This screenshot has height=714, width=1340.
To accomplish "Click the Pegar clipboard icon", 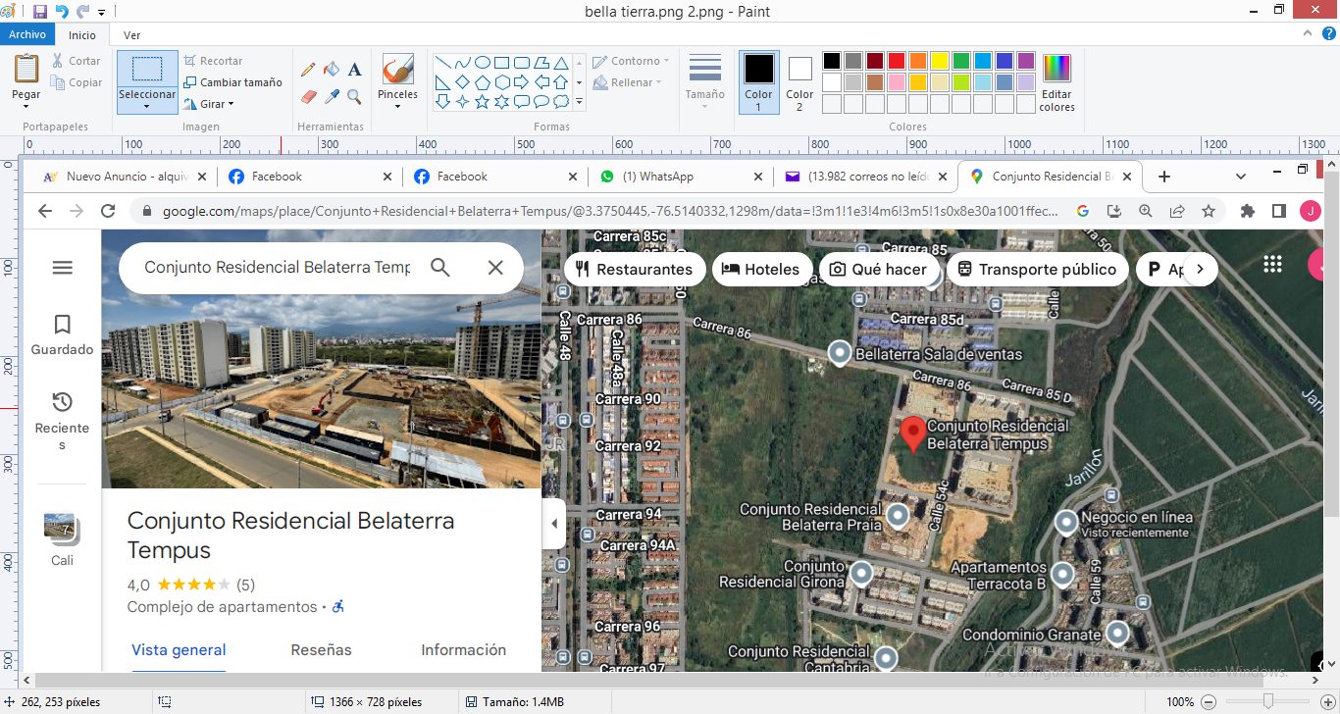I will click(26, 69).
